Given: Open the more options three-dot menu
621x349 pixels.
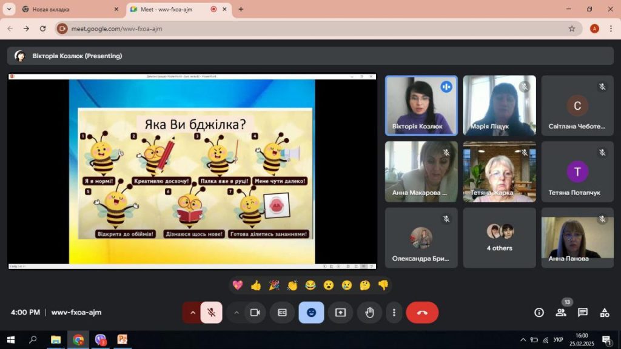Looking at the screenshot, I should [394, 313].
